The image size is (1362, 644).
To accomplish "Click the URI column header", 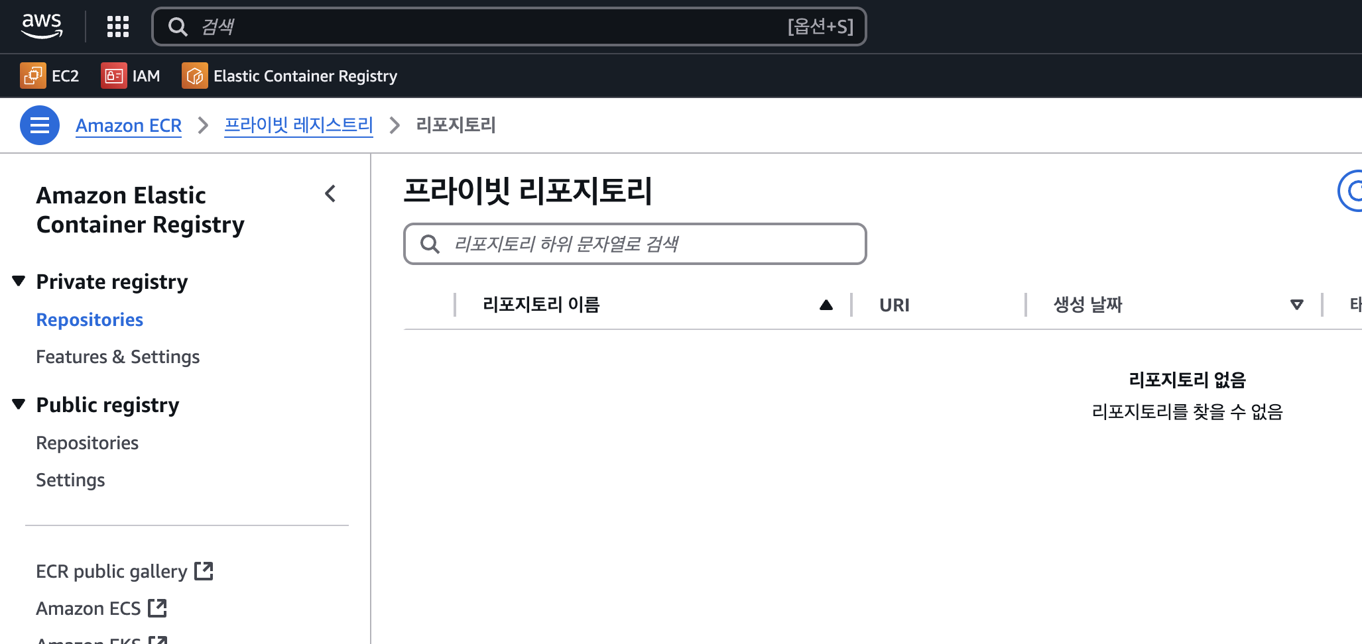I will click(x=894, y=305).
